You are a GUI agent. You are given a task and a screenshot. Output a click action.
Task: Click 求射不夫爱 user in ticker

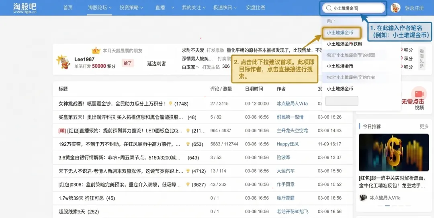[x=193, y=50]
